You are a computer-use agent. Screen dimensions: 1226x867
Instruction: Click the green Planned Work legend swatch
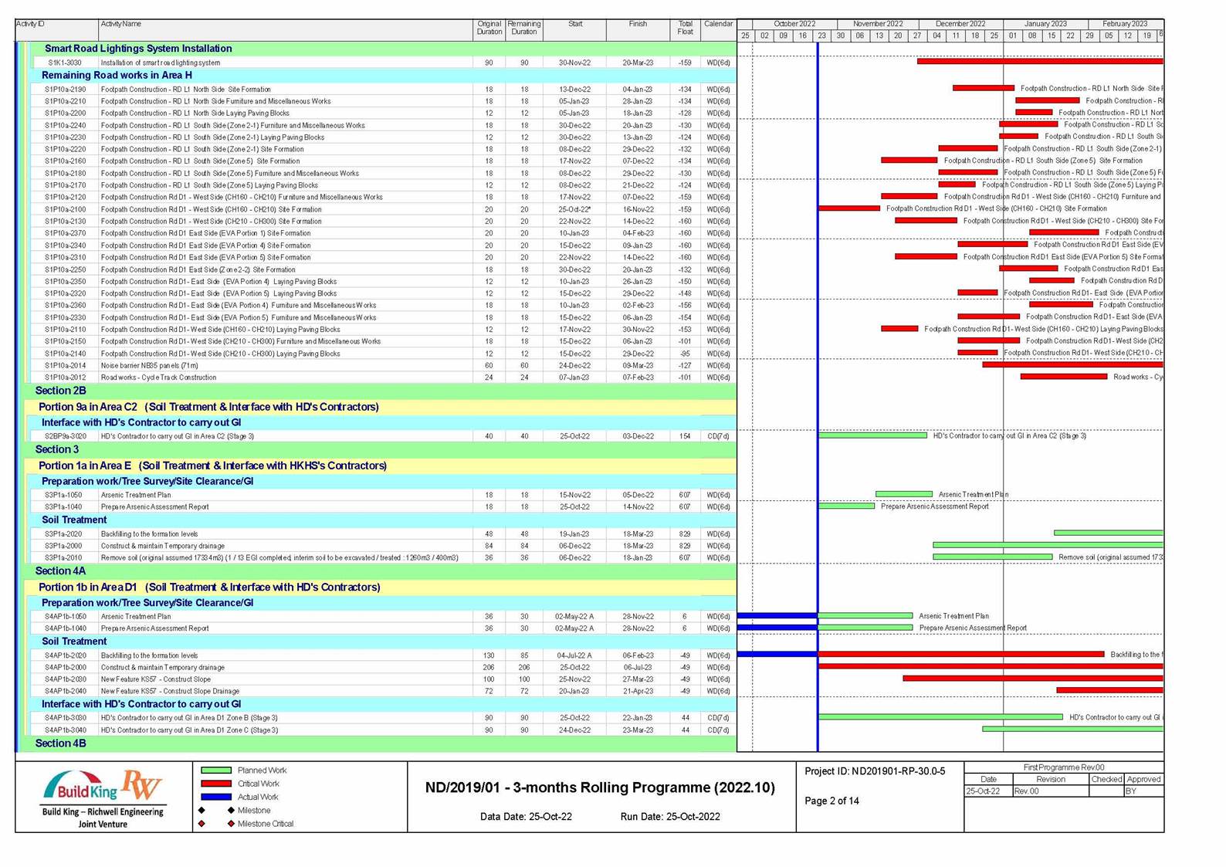click(x=216, y=770)
